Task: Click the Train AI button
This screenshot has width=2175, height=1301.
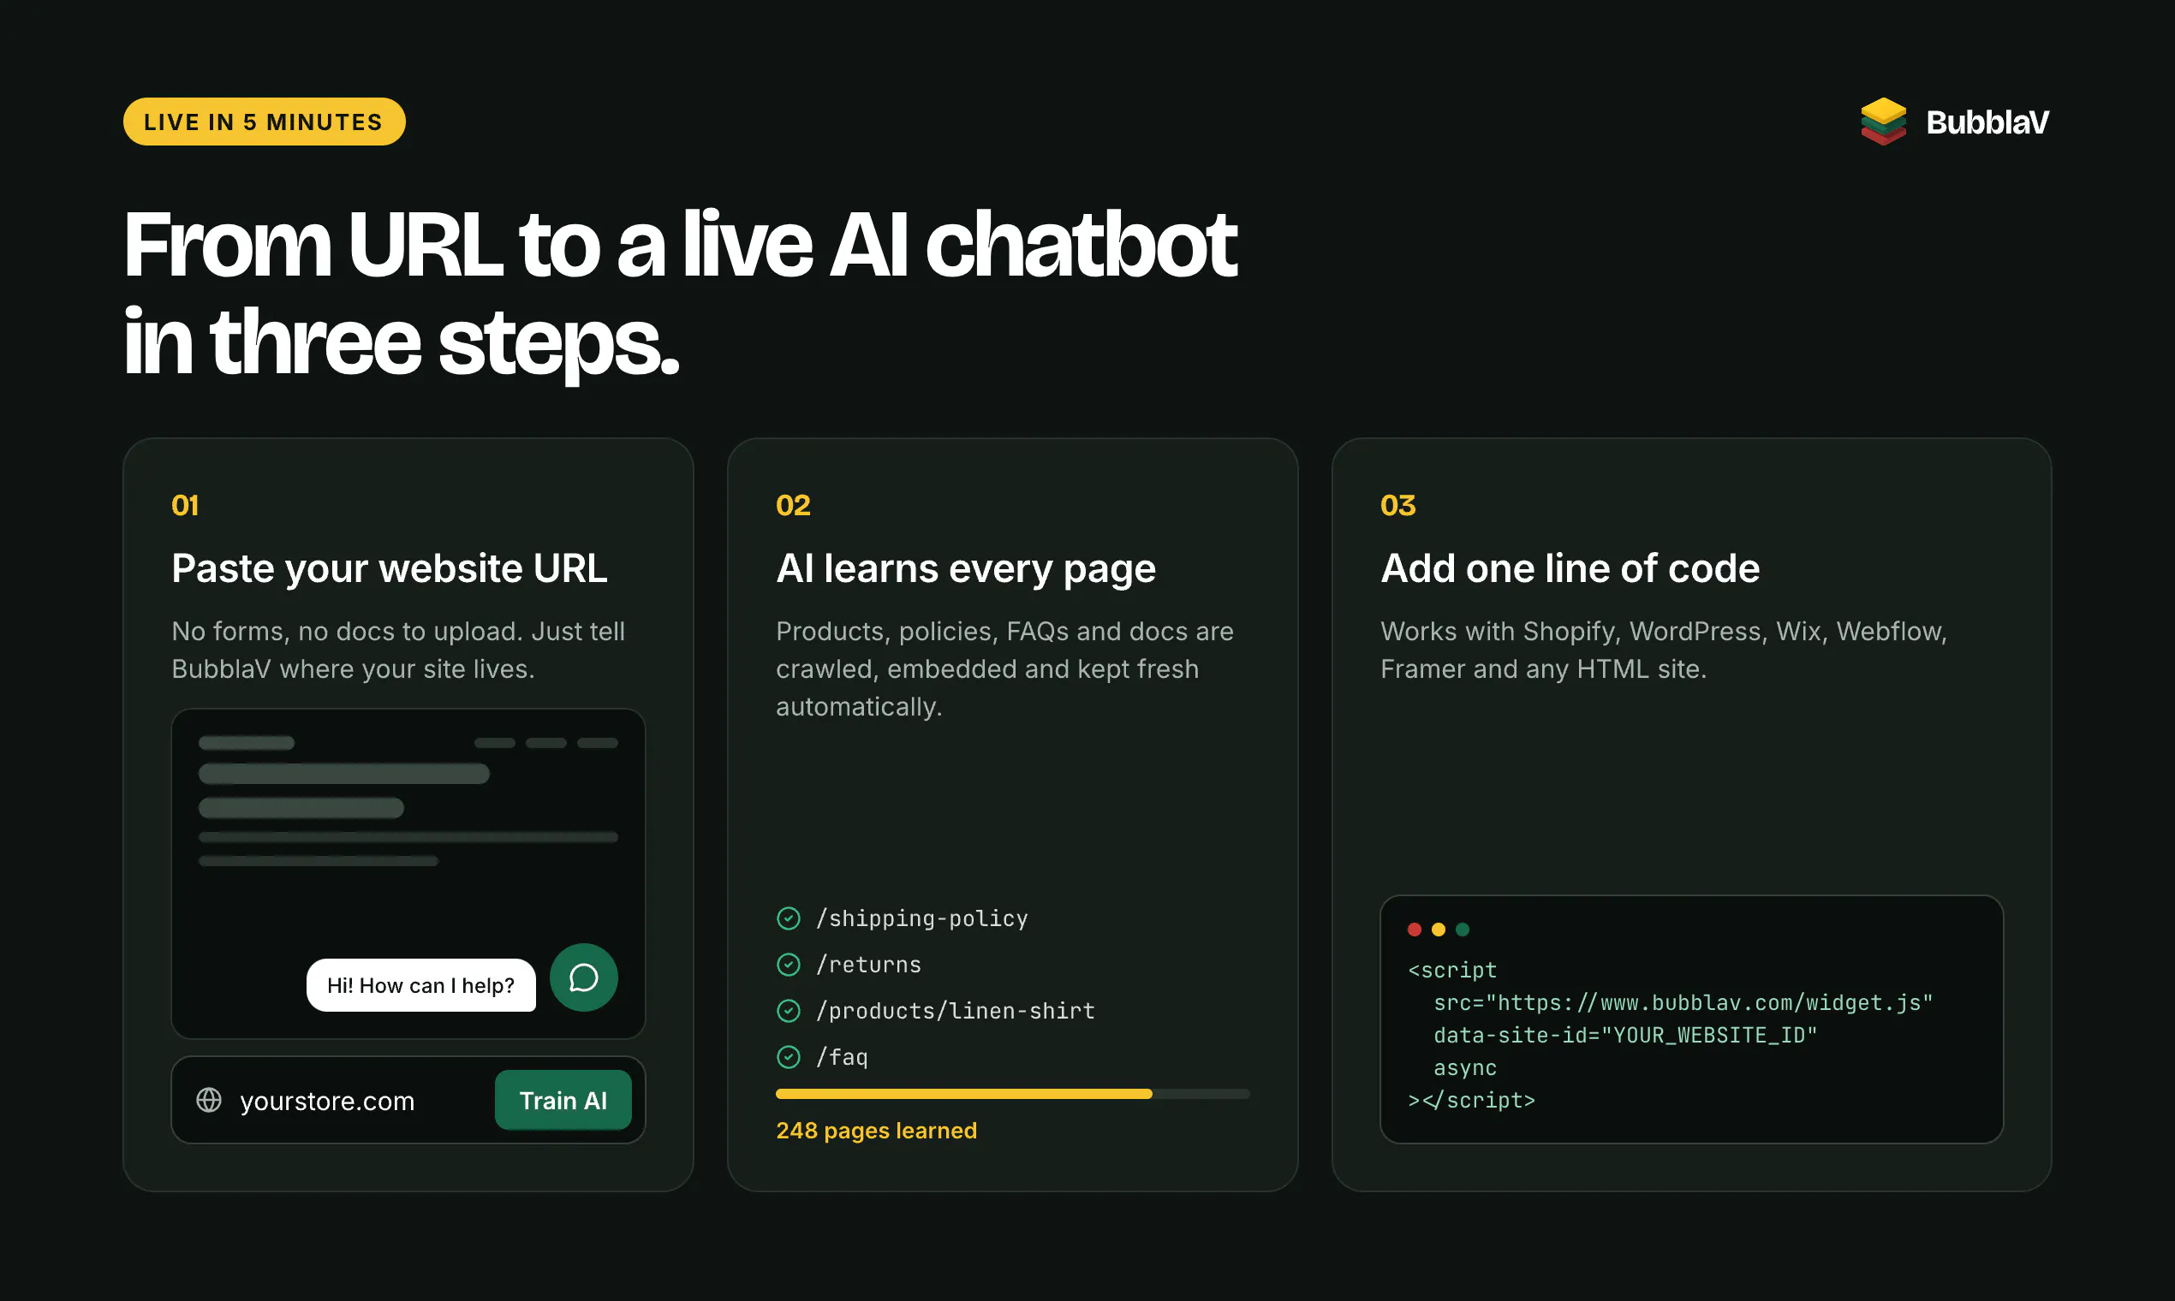Action: (563, 1100)
